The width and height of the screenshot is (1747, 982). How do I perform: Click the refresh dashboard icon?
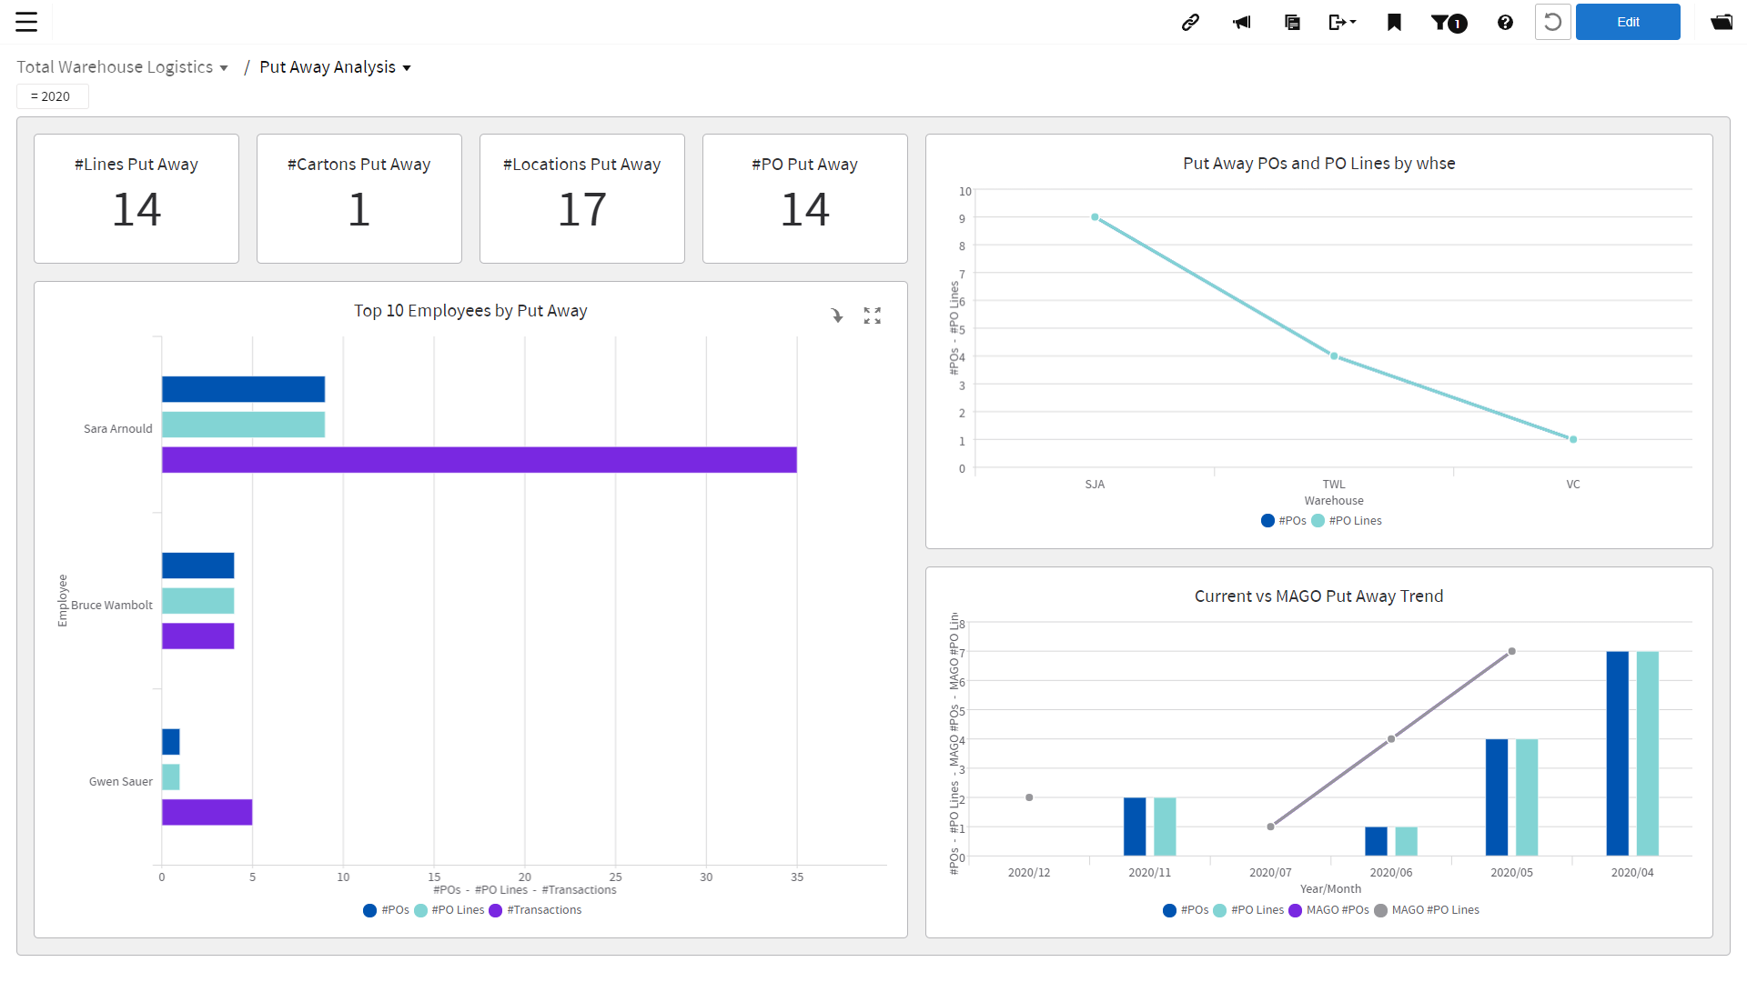[x=1553, y=22]
